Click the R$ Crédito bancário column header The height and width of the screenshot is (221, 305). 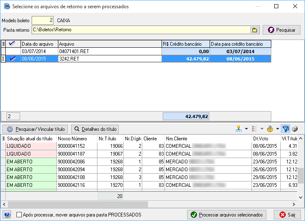click(186, 44)
